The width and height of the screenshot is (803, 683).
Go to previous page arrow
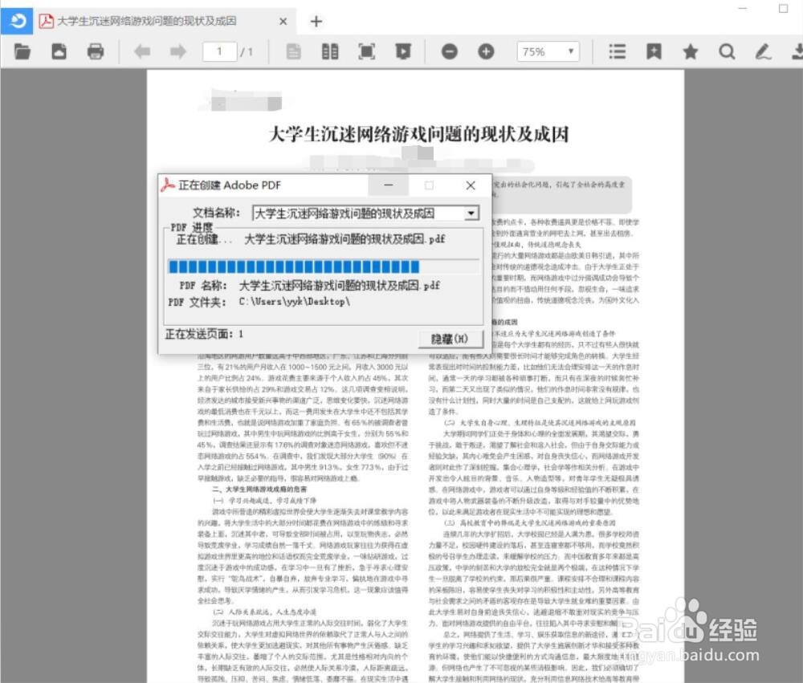pos(142,51)
